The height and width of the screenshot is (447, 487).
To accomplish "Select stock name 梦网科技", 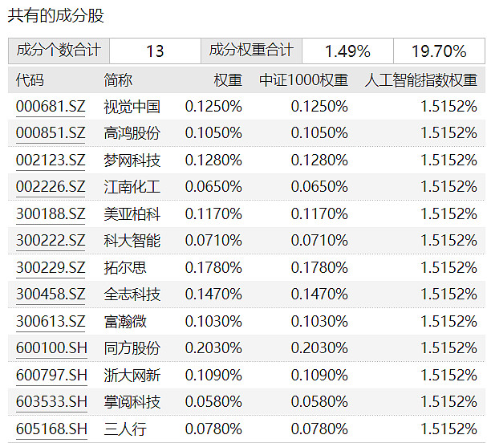I will pyautogui.click(x=132, y=161).
